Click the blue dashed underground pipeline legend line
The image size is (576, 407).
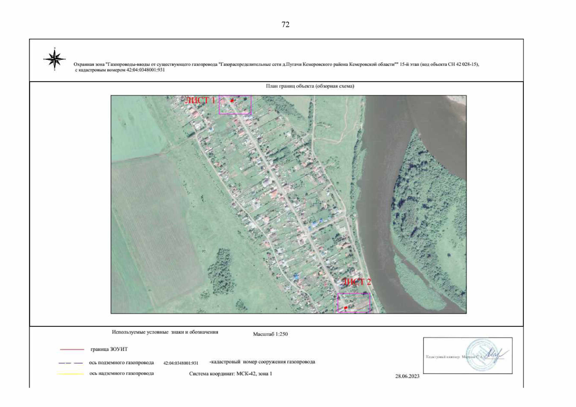point(71,363)
